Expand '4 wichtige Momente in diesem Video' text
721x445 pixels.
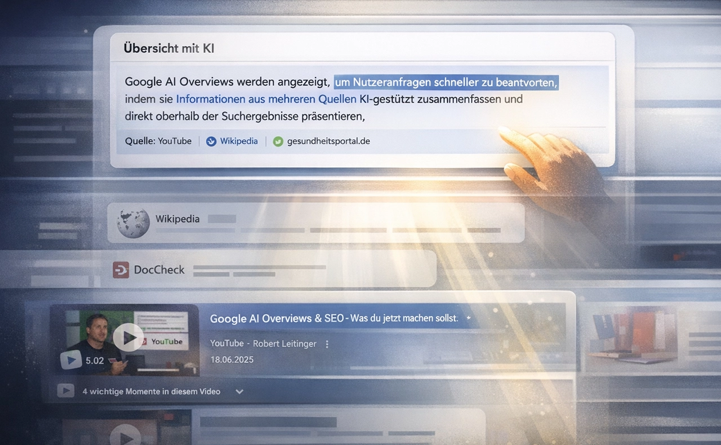[x=151, y=391]
